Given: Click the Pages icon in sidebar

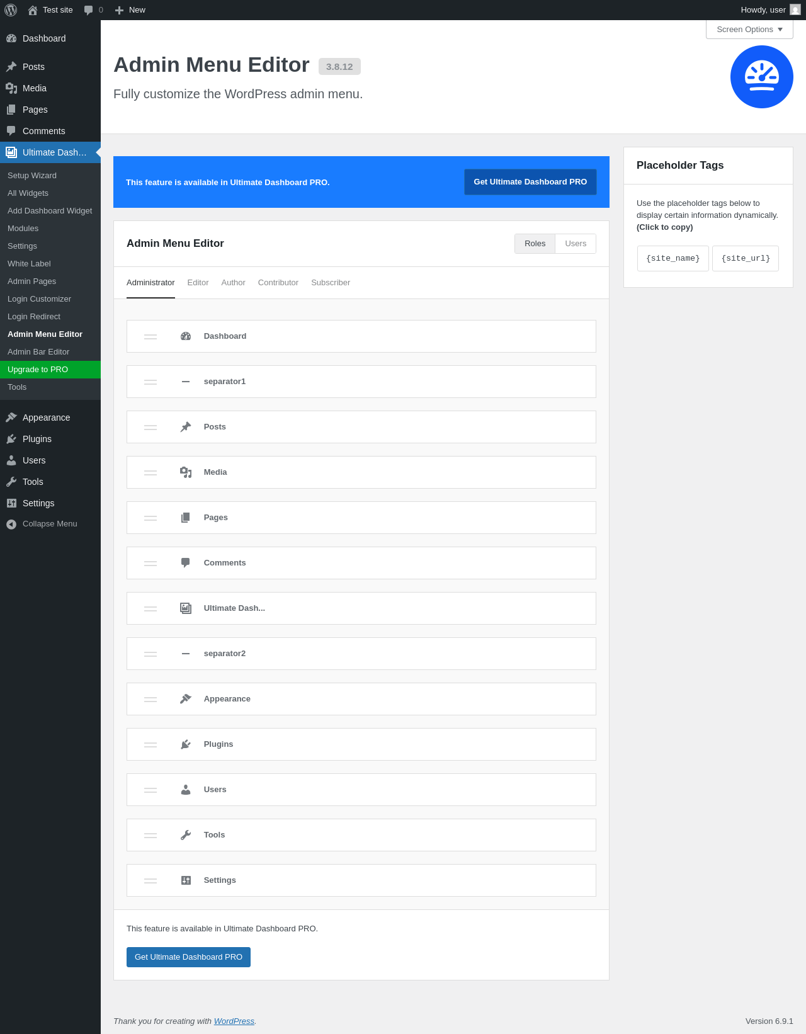Looking at the screenshot, I should (x=11, y=110).
